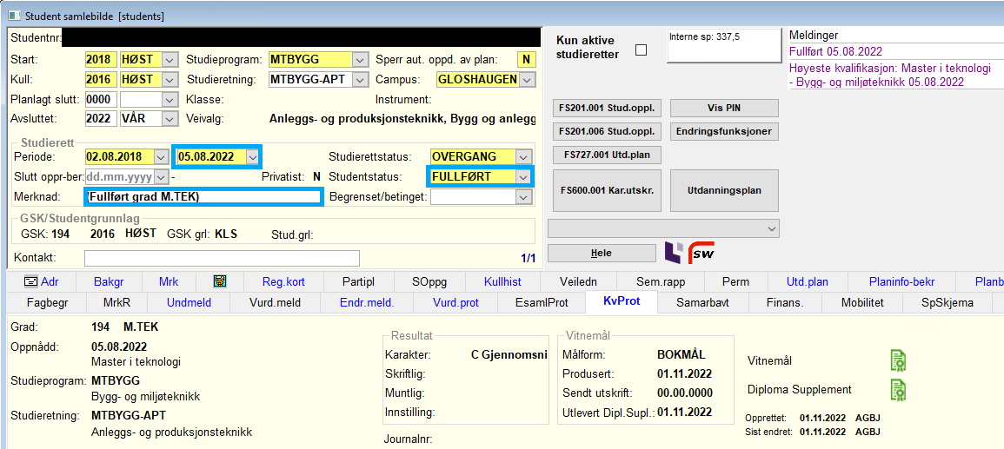The image size is (1004, 449).
Task: Click the Start year field 2018
Action: click(101, 60)
